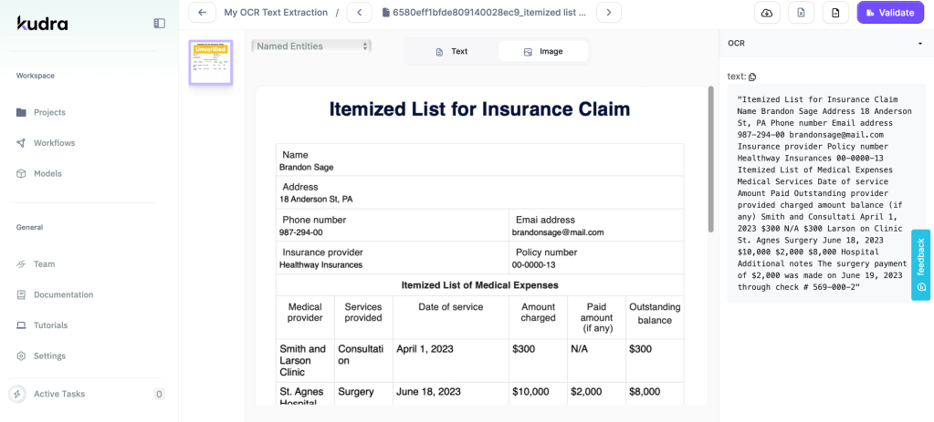This screenshot has width=934, height=422.
Task: Open the feedback side tab
Action: pyautogui.click(x=921, y=265)
